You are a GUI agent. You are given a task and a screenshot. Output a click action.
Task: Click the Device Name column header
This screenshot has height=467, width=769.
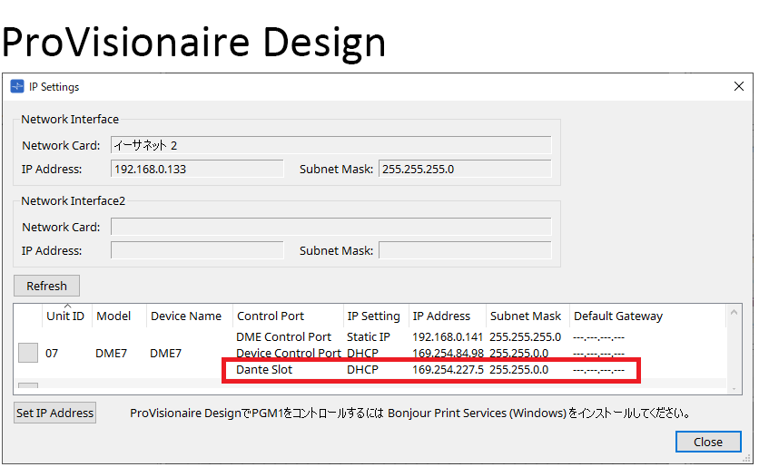coord(186,316)
